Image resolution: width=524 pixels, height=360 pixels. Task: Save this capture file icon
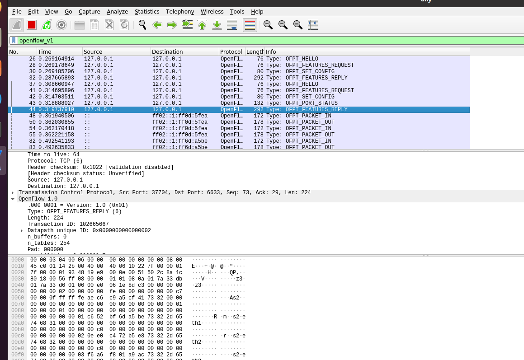tap(94, 25)
